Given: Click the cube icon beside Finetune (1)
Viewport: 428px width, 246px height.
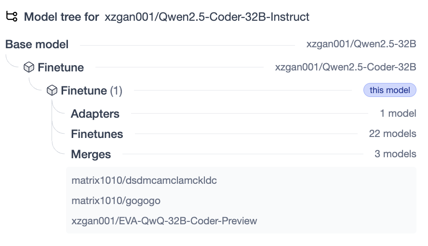Looking at the screenshot, I should click(x=53, y=90).
